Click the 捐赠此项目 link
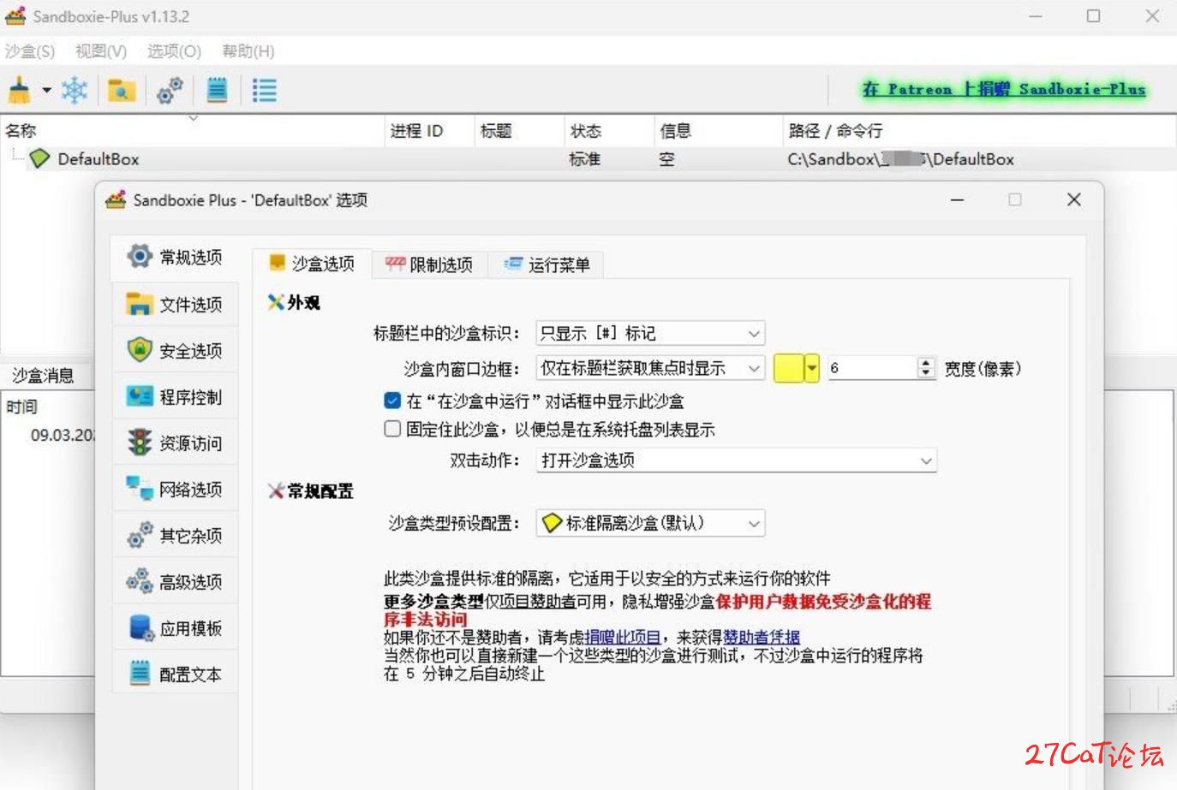 point(623,637)
